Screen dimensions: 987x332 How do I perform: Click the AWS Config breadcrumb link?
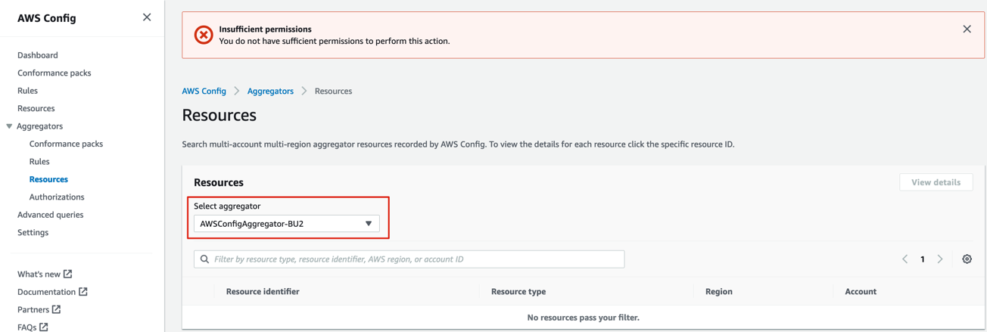pyautogui.click(x=204, y=91)
